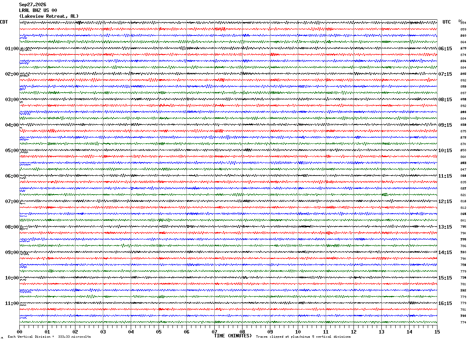Viewport: 468px width, 342px height.
Task: Click the vertical division microvolts note
Action: [x=49, y=337]
